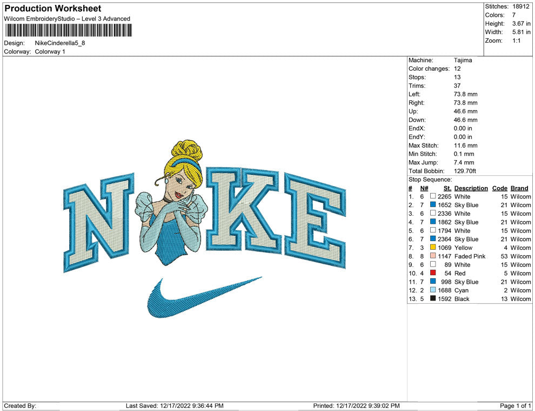Click the blue swoosh in the design preview
The image size is (535, 411).
(x=205, y=297)
